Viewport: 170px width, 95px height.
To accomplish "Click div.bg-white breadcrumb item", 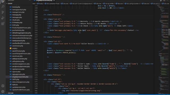I will (x=109, y=3).
